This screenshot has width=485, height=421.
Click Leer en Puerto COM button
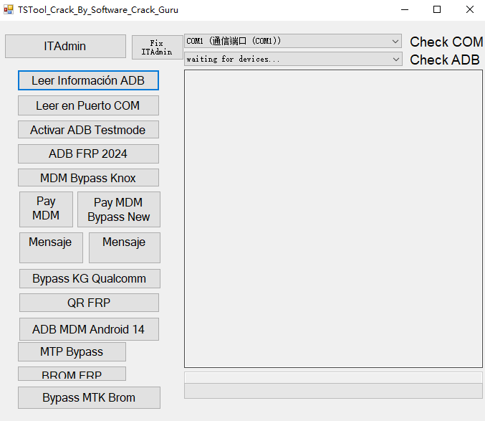click(88, 105)
